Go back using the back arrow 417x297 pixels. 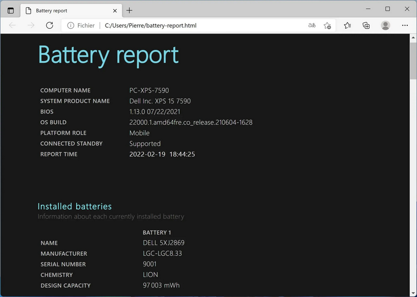click(x=12, y=26)
